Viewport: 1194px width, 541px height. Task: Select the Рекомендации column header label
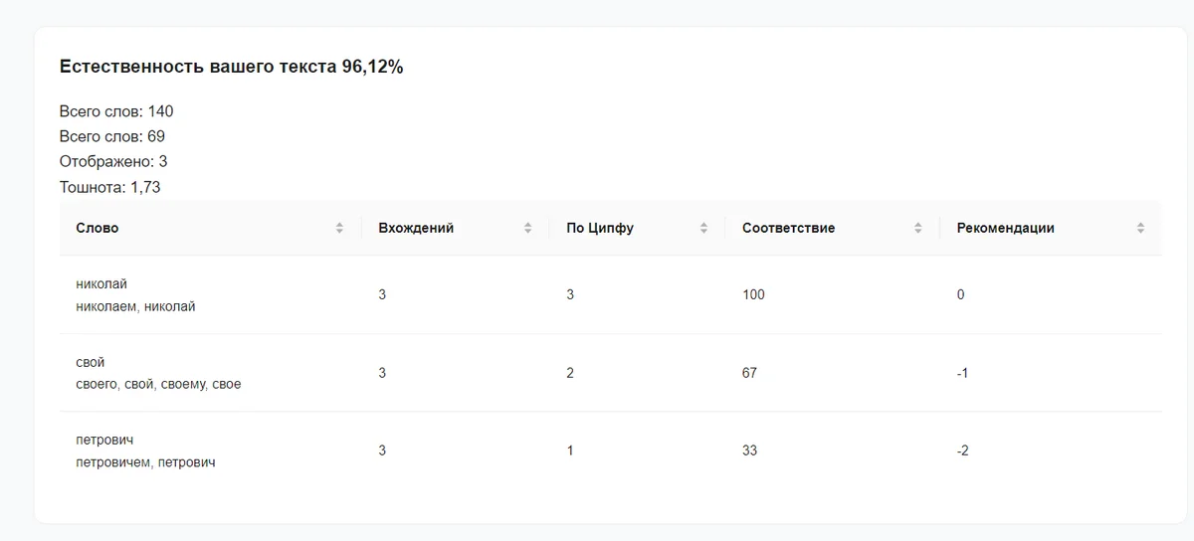(1005, 228)
